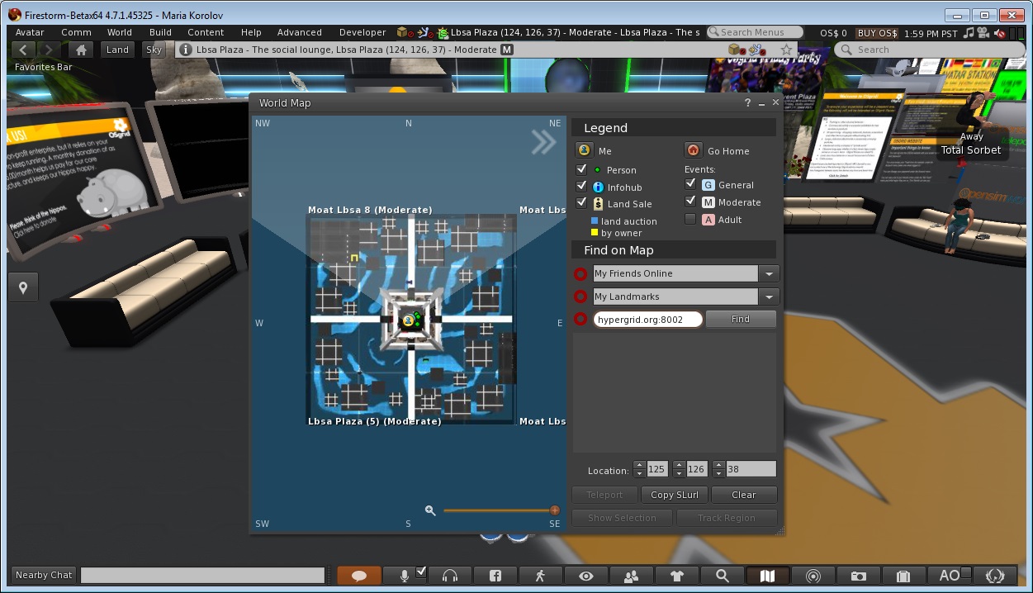Screen dimensions: 1033x593
Task: Toggle the Person checkbox in Legend
Action: coord(581,169)
